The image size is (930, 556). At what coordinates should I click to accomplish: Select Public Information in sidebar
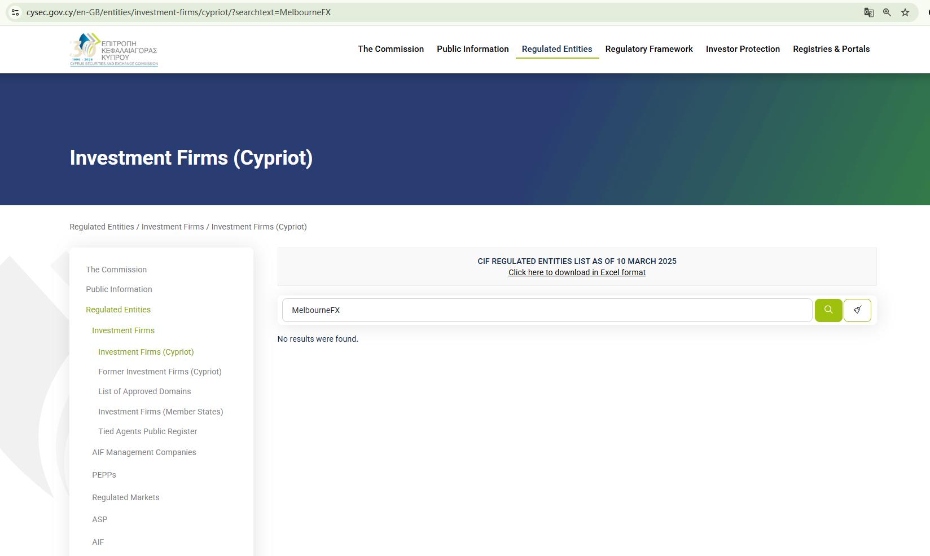[119, 289]
